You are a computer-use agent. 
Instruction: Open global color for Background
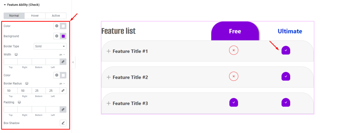57,36
